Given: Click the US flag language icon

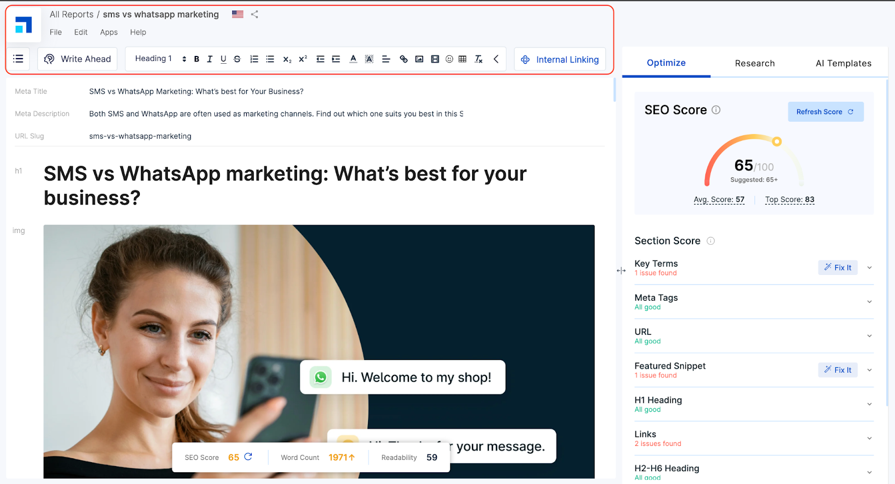Looking at the screenshot, I should pos(238,15).
